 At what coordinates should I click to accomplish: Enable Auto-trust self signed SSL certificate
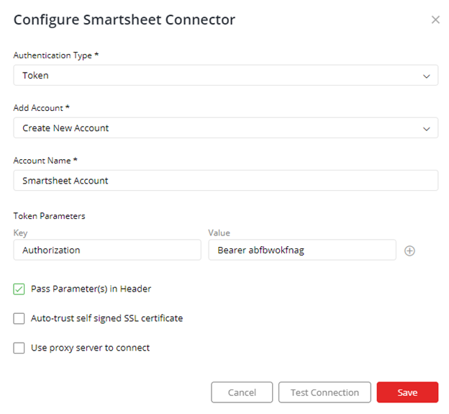click(x=19, y=318)
